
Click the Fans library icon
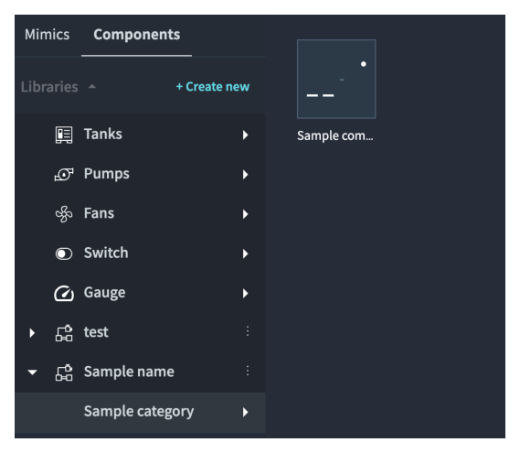point(64,213)
